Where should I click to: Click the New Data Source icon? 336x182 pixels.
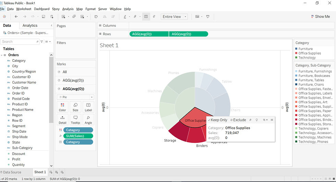52,16
